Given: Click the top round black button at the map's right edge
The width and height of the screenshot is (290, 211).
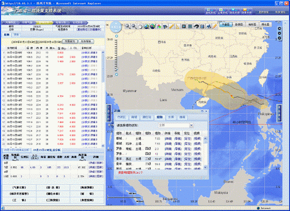Looking at the screenshot, I should tap(280, 28).
